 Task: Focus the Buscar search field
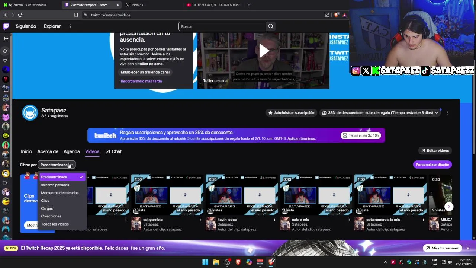222,26
